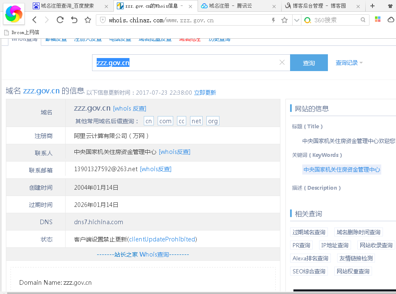Click the 360 search engine logo icon
The image size is (396, 294).
point(307,20)
